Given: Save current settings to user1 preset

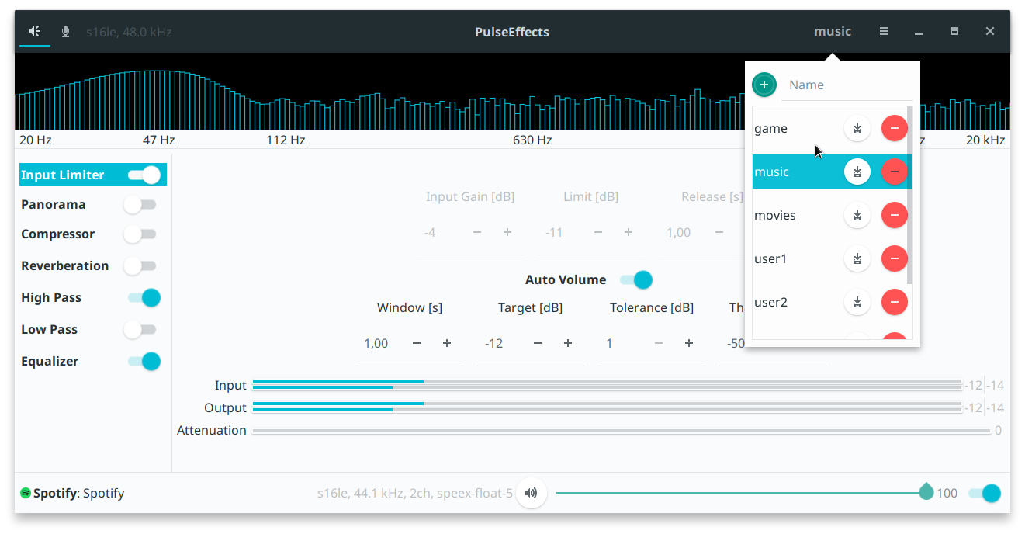Looking at the screenshot, I should pos(857,258).
